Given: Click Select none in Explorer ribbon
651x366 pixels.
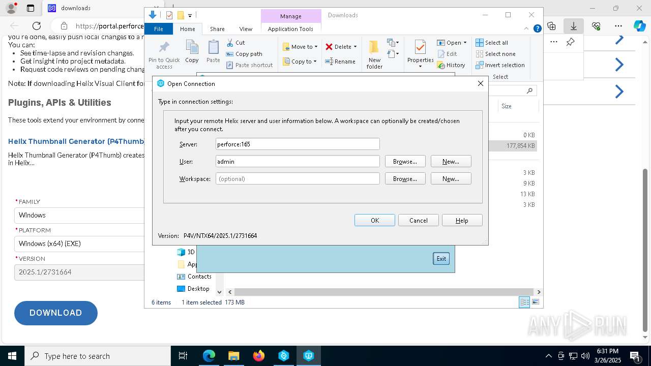Looking at the screenshot, I should click(x=496, y=54).
